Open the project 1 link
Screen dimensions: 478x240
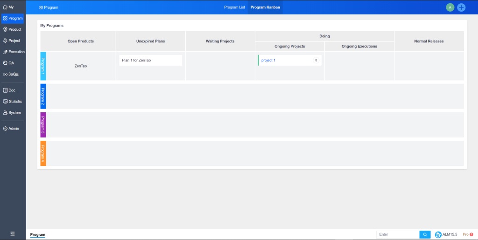click(268, 61)
